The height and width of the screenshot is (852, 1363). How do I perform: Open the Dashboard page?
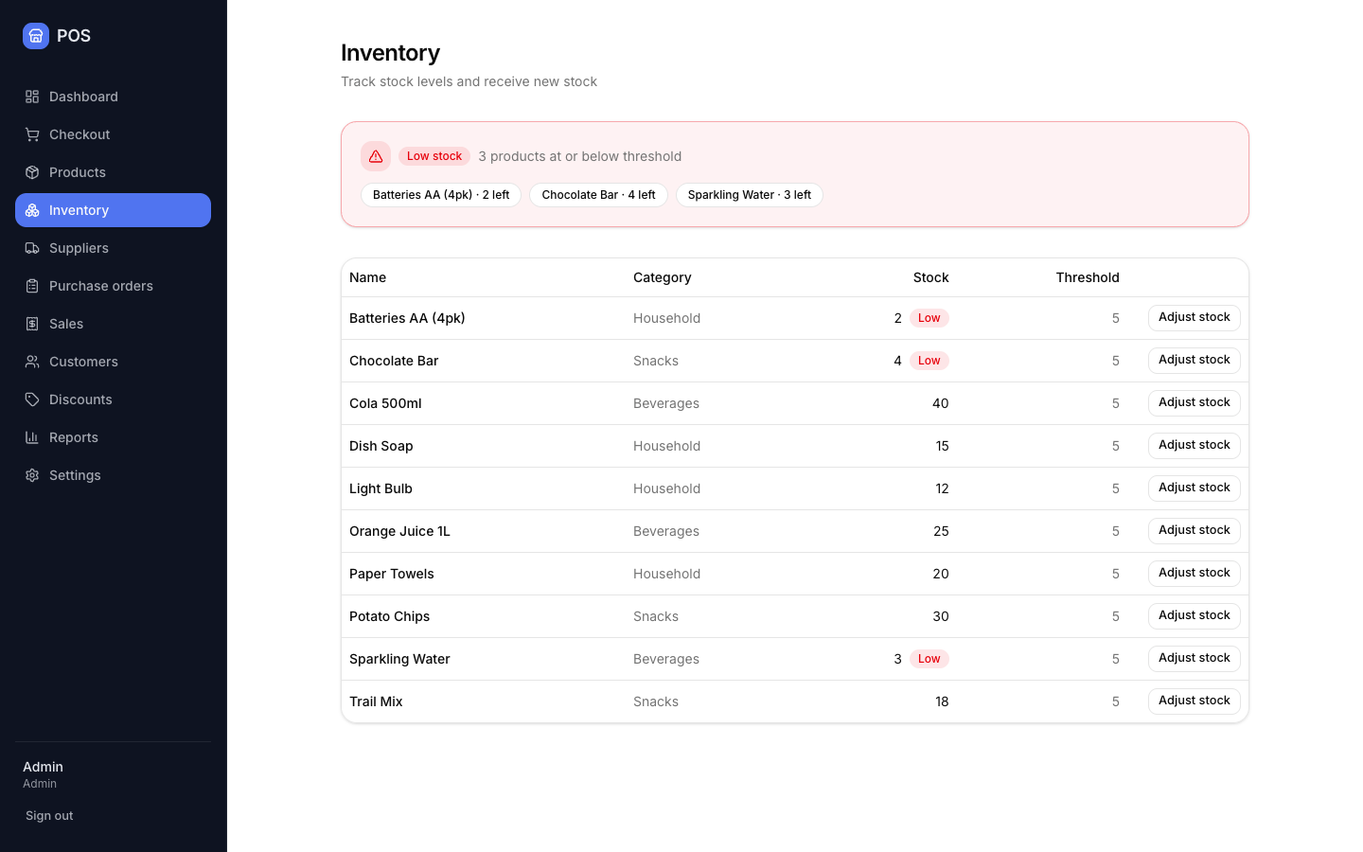click(113, 97)
